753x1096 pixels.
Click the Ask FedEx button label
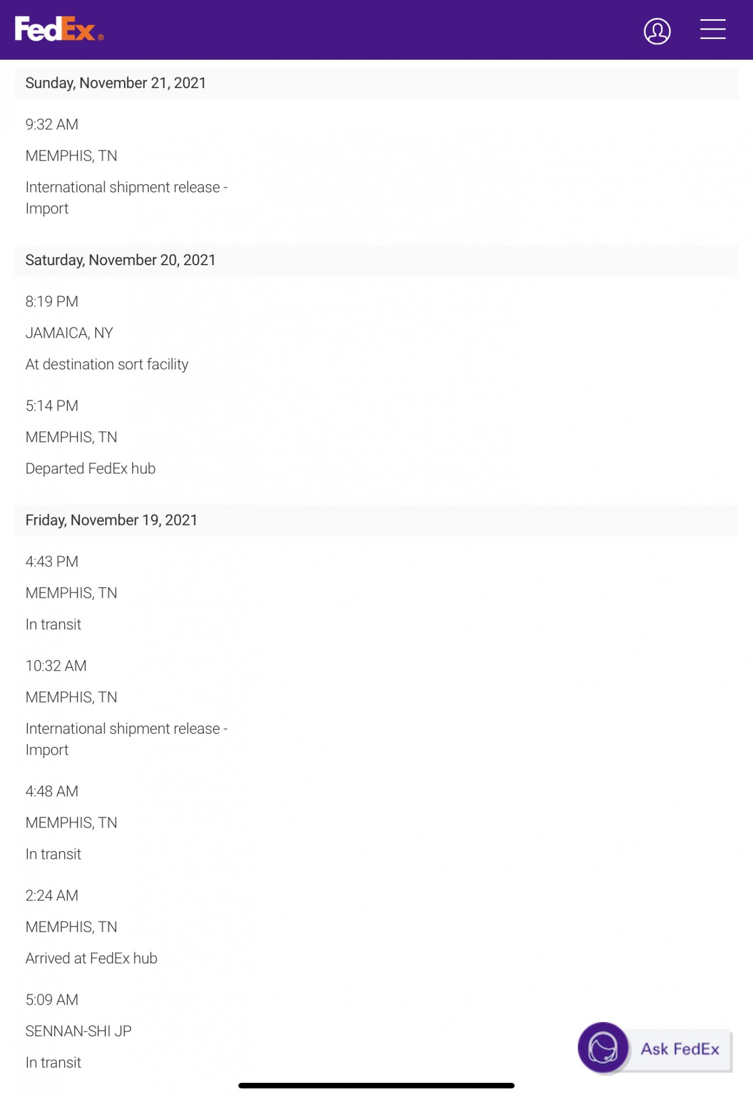click(x=680, y=1049)
